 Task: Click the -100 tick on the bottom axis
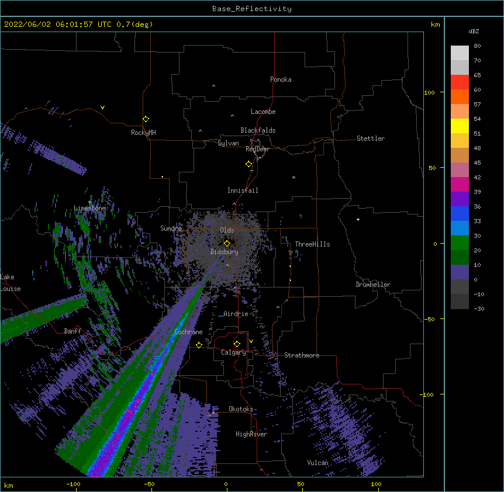[x=73, y=484]
